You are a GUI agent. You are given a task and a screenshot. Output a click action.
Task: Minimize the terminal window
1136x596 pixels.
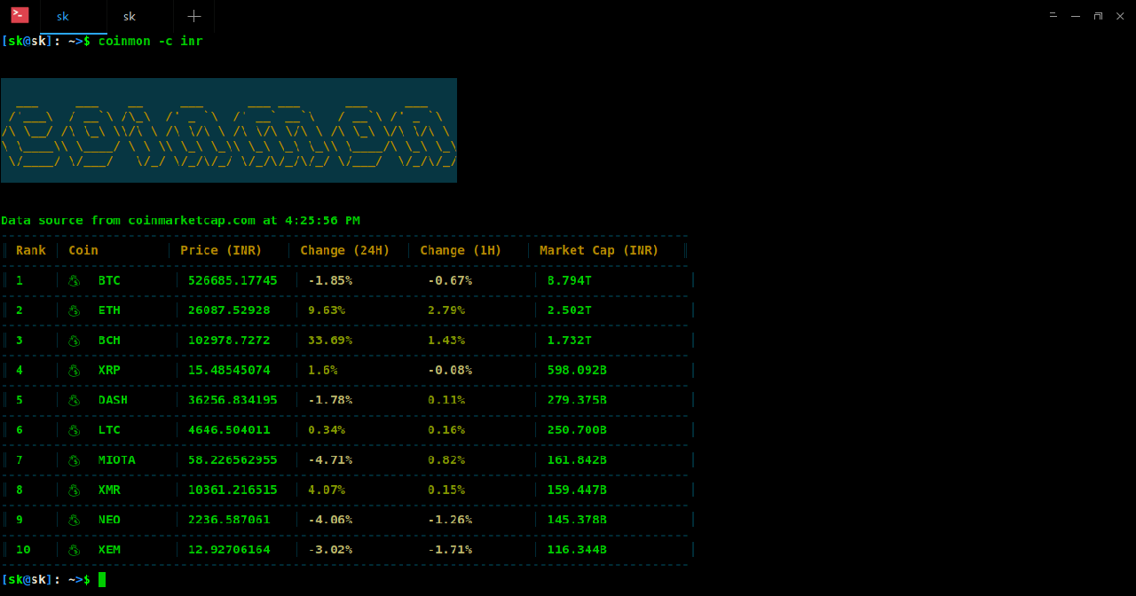(x=1076, y=16)
